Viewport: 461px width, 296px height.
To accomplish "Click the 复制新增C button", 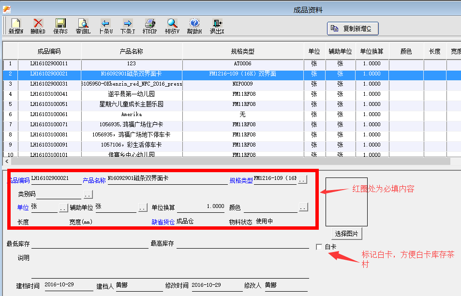I will click(x=353, y=29).
